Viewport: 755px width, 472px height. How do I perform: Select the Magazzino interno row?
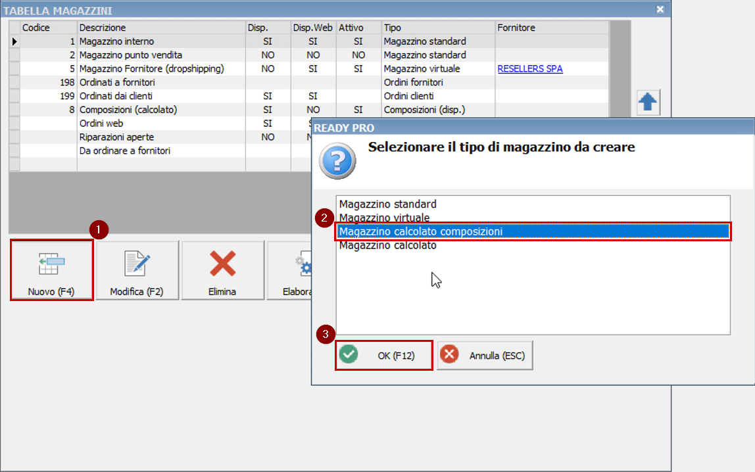tap(118, 41)
